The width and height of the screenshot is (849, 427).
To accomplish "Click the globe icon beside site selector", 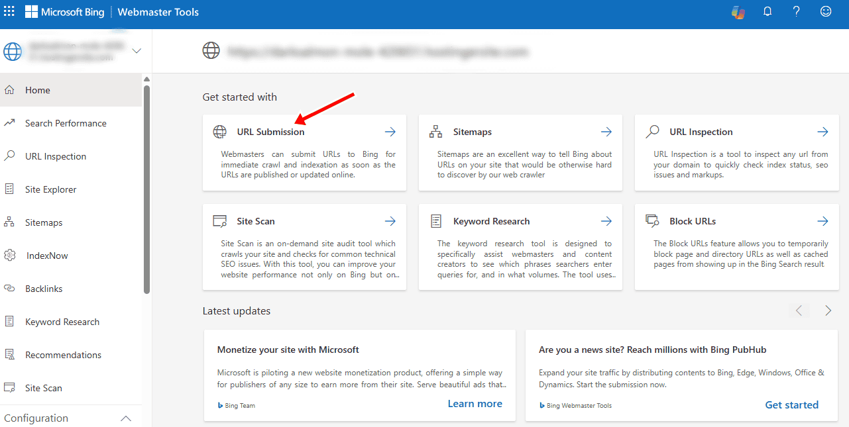I will point(13,52).
